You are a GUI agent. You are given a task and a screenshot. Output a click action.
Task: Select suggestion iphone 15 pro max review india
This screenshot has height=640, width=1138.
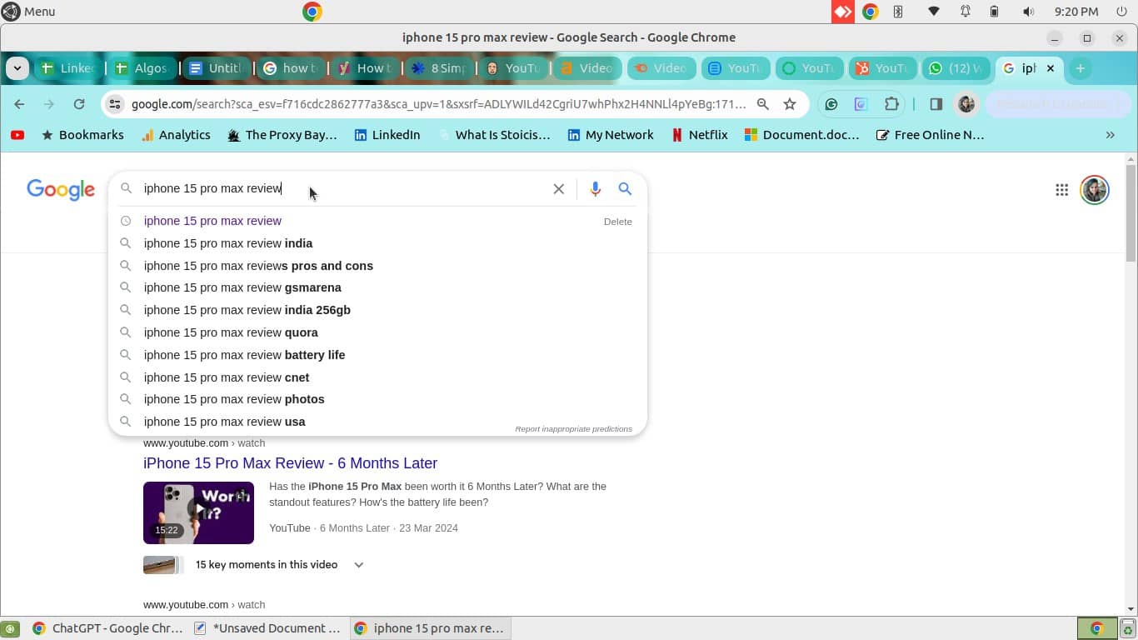click(377, 243)
